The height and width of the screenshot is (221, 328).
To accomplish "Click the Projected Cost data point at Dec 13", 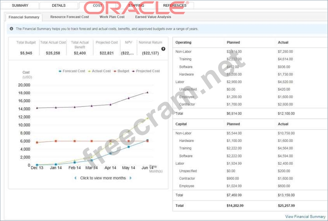I will click(x=37, y=108).
